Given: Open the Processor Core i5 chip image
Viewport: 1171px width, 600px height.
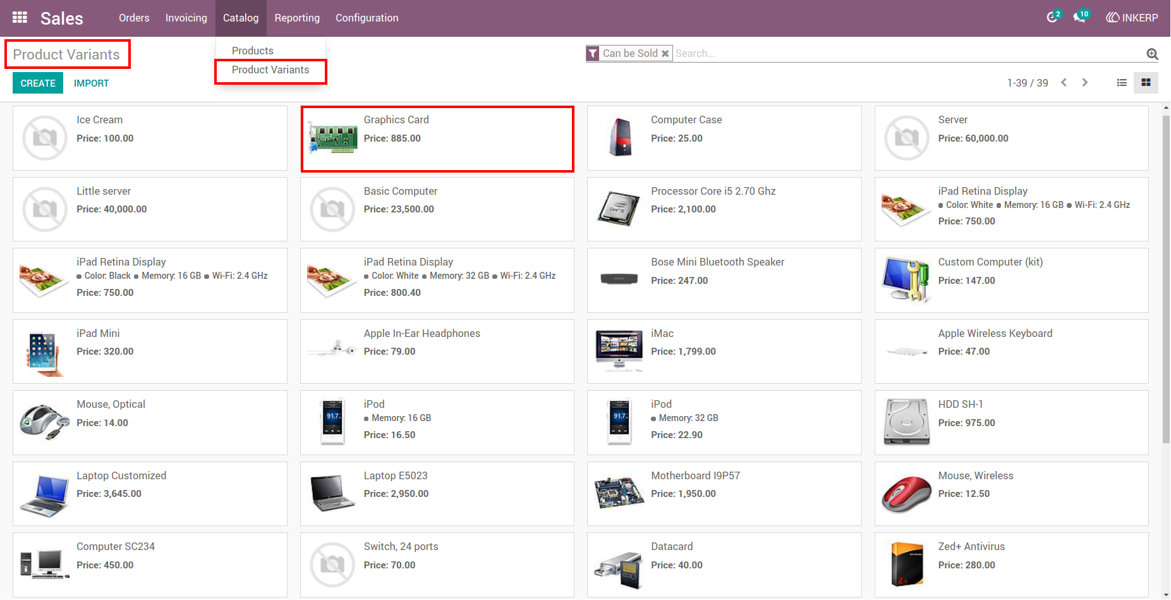Looking at the screenshot, I should (619, 209).
